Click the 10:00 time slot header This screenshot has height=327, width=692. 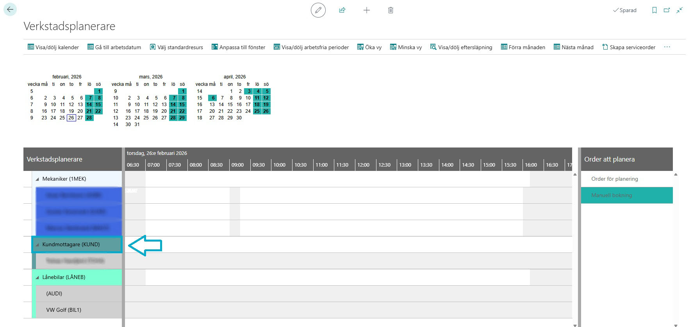(279, 165)
